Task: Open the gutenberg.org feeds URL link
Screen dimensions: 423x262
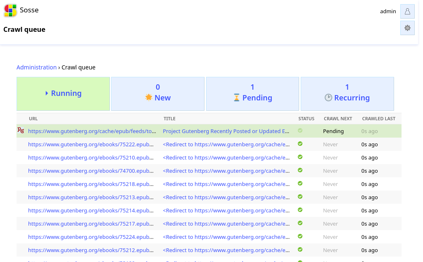Action: (92, 131)
